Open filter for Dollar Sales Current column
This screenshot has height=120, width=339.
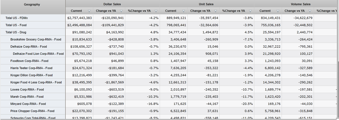[89, 11]
